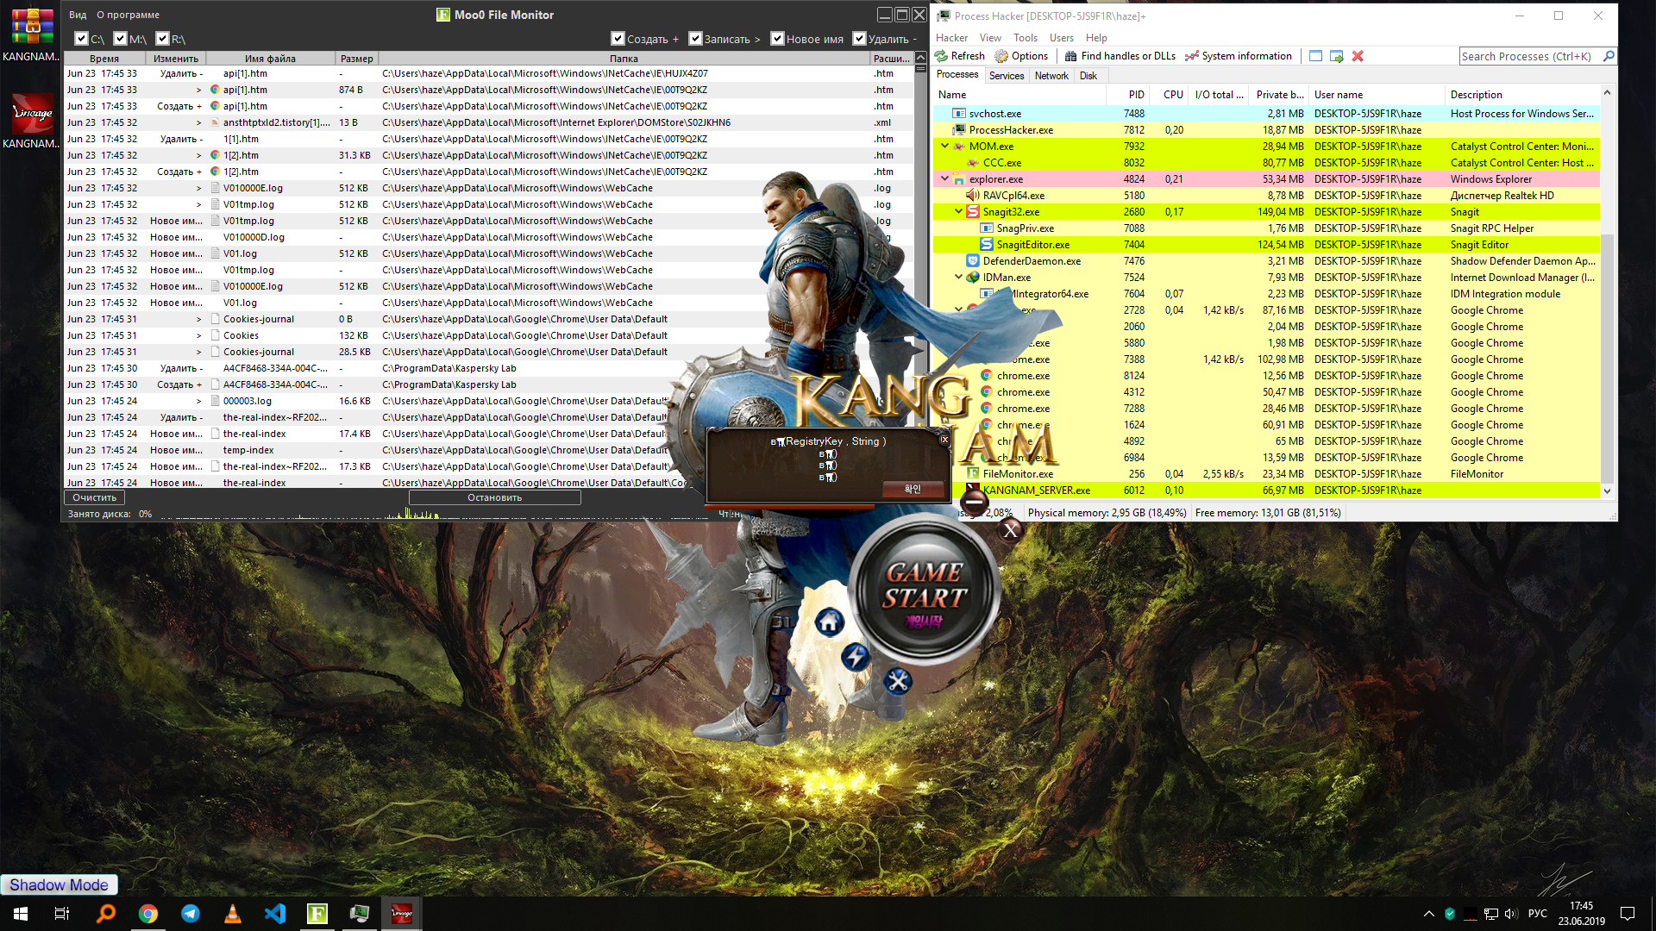Click the home icon on game launcher
Image resolution: width=1656 pixels, height=931 pixels.
coord(829,622)
